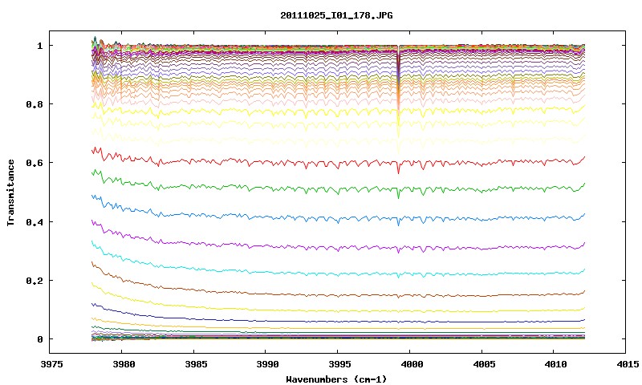Click the x-axis tick label 3995
Screen dimensions: 642x385
click(339, 364)
